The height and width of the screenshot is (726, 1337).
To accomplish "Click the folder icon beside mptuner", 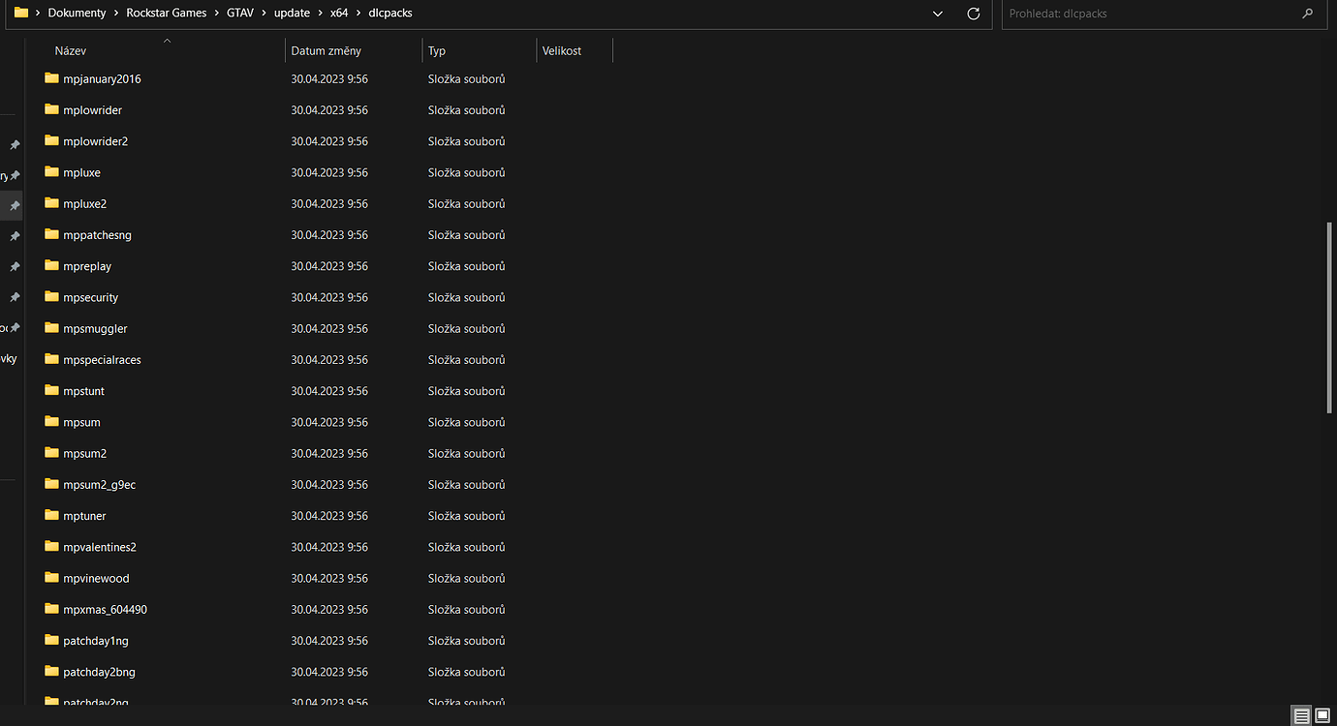I will (x=51, y=515).
